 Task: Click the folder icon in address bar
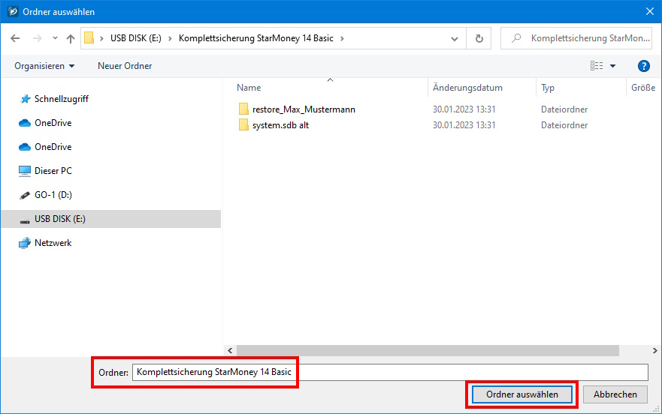click(89, 38)
